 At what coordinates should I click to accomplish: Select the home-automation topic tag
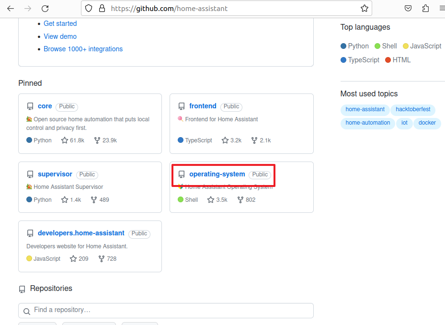click(368, 123)
